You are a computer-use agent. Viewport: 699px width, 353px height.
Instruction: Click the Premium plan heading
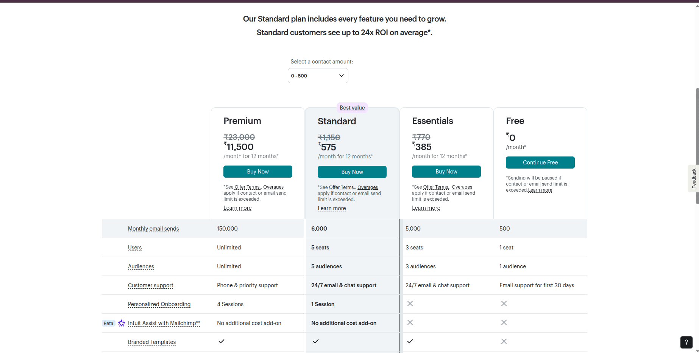click(x=242, y=121)
